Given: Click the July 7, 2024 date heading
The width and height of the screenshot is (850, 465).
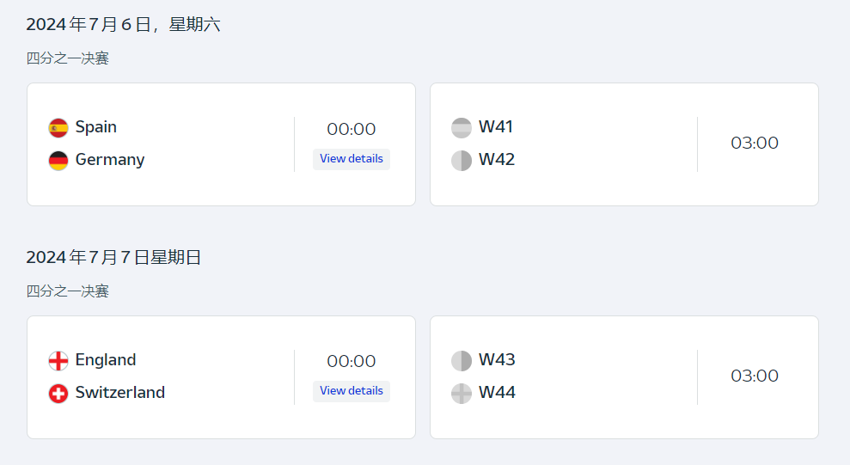Looking at the screenshot, I should point(113,257).
